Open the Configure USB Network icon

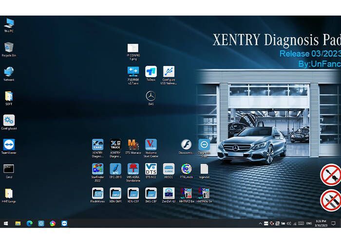tap(169, 71)
